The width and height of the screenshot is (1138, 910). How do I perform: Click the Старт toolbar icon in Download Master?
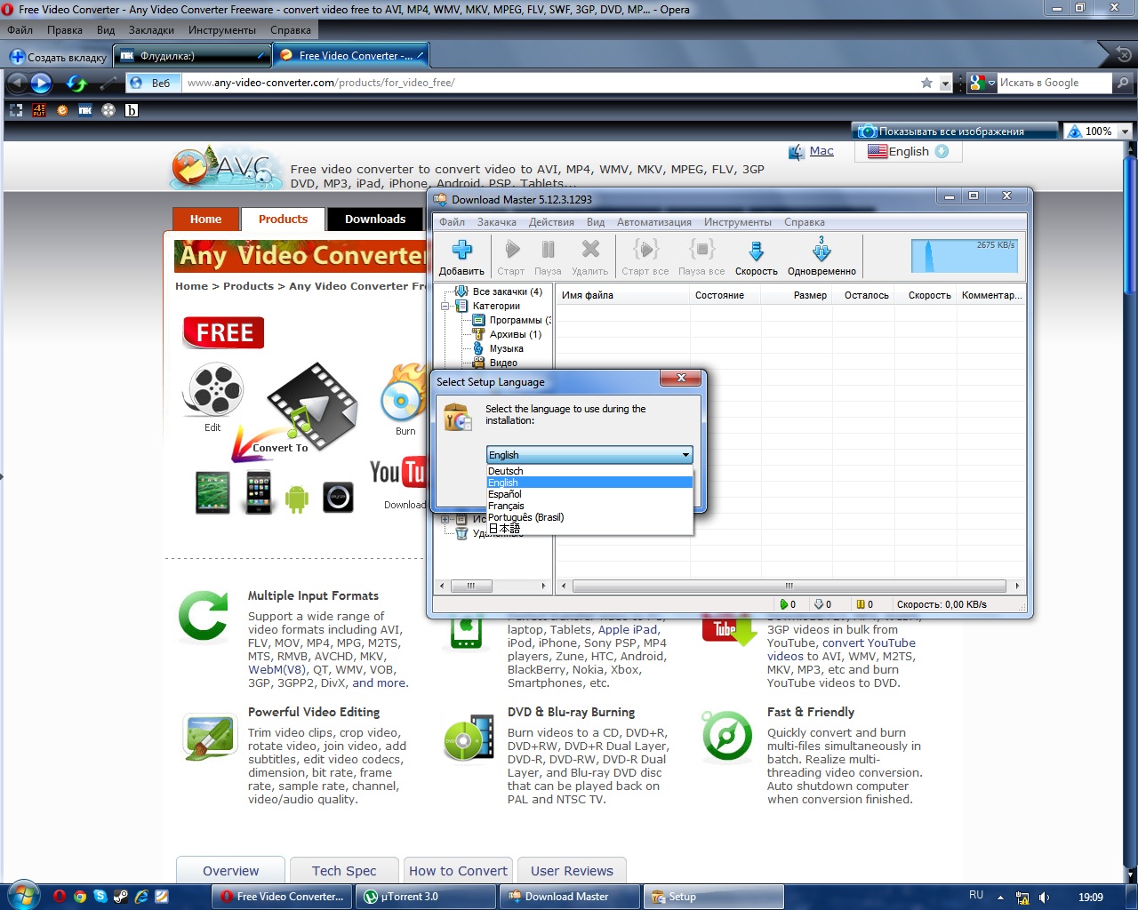512,250
